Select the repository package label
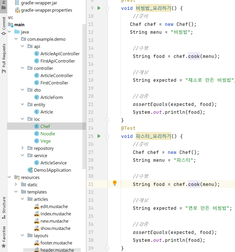 [x=44, y=148]
